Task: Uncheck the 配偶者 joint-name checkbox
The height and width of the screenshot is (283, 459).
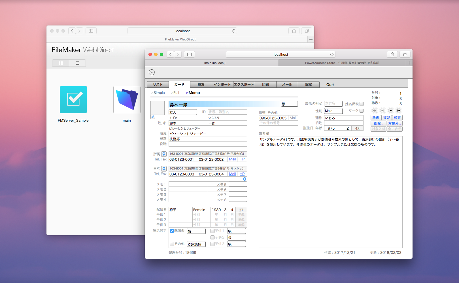Action: pos(172,231)
